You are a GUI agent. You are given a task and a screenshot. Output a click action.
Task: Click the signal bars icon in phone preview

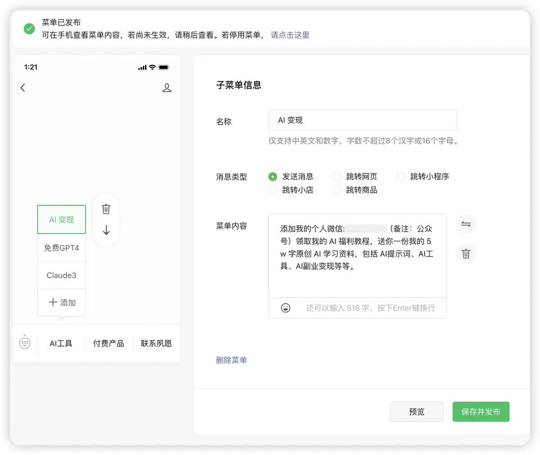point(142,68)
